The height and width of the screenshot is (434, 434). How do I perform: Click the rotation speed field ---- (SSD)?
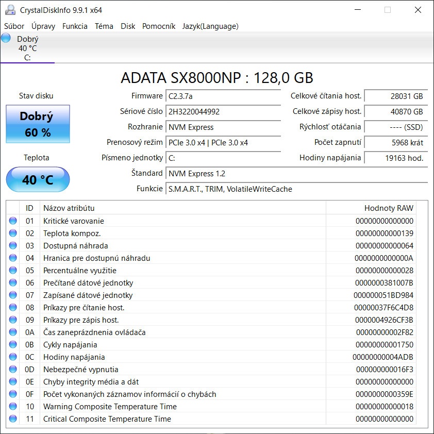[396, 127]
